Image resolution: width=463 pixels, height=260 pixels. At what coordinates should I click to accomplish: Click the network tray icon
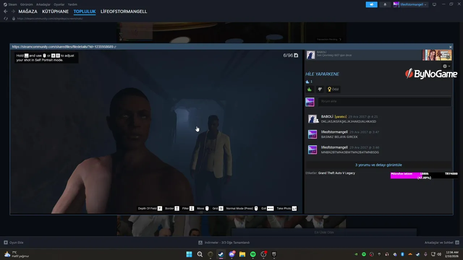[x=433, y=254]
